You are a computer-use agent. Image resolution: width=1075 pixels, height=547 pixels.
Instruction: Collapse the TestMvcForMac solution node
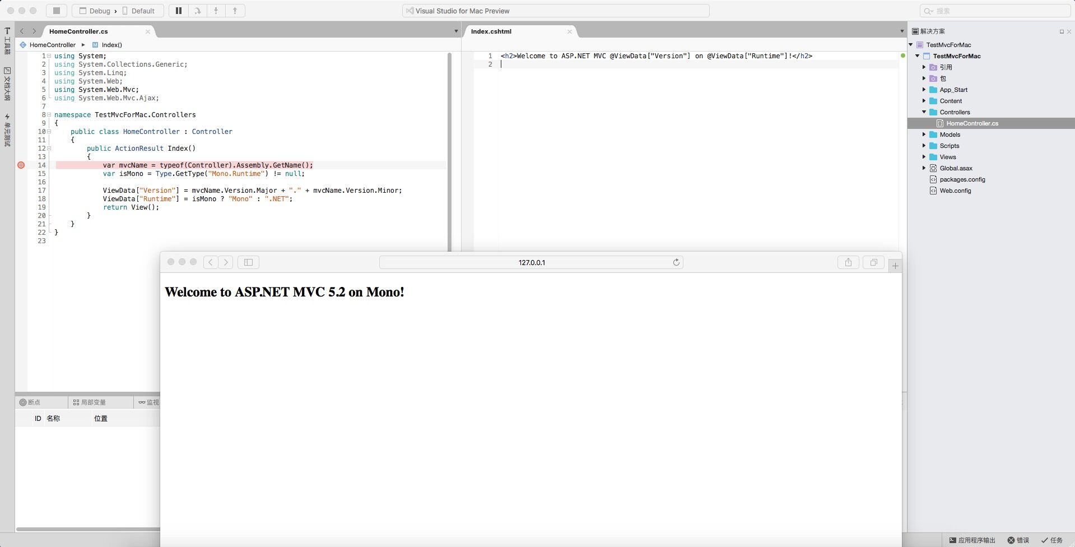(x=911, y=45)
